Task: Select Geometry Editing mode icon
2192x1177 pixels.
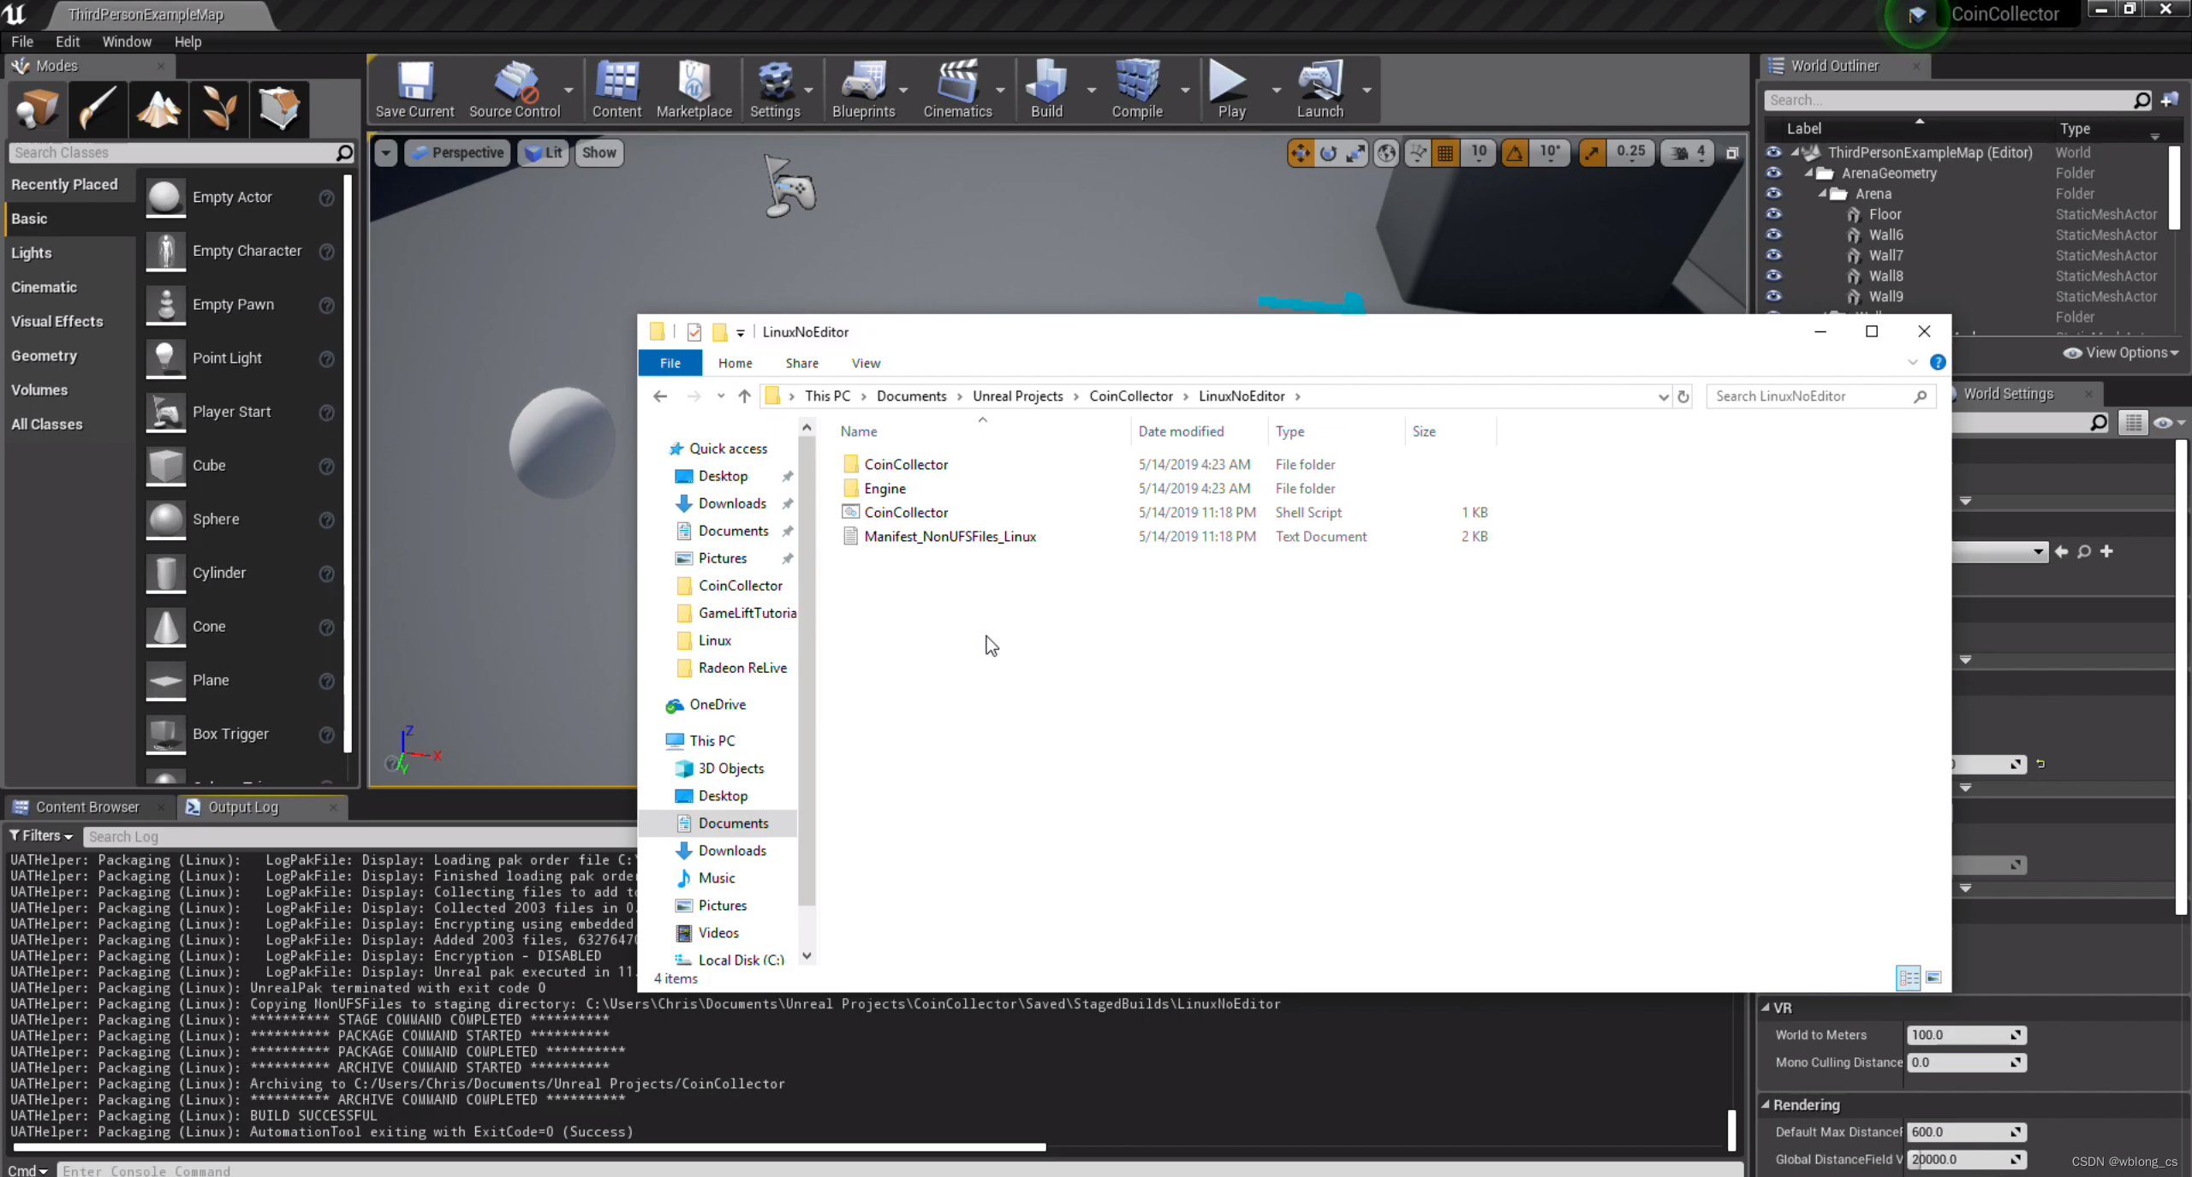Action: pyautogui.click(x=279, y=110)
